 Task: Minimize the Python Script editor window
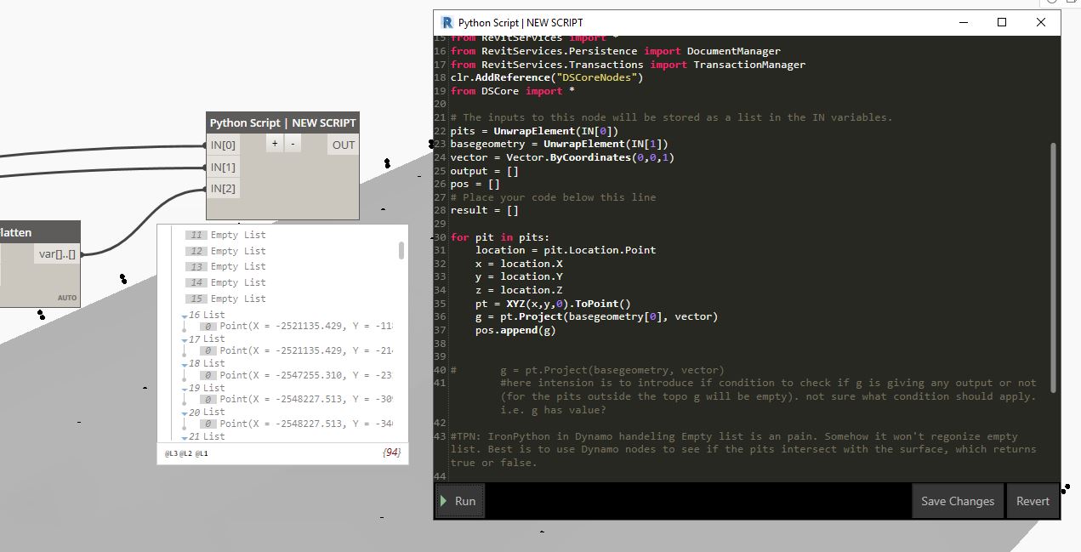tap(964, 22)
